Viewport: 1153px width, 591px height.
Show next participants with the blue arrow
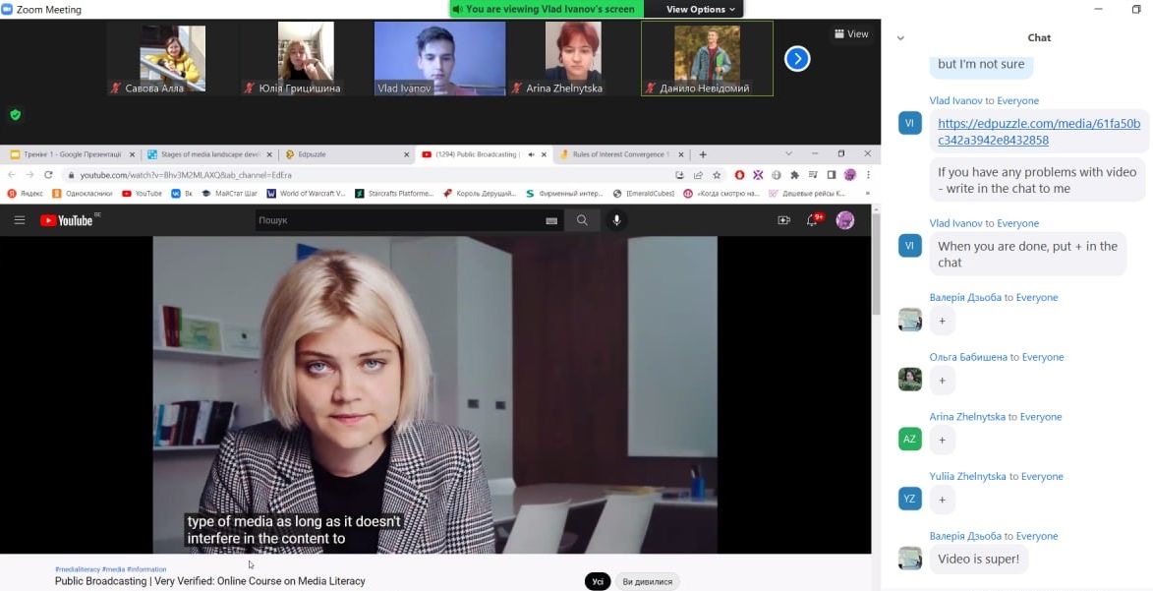tap(797, 59)
